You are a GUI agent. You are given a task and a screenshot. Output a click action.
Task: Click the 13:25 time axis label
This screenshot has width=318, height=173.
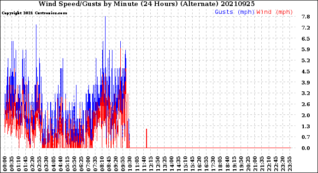pos(165,164)
